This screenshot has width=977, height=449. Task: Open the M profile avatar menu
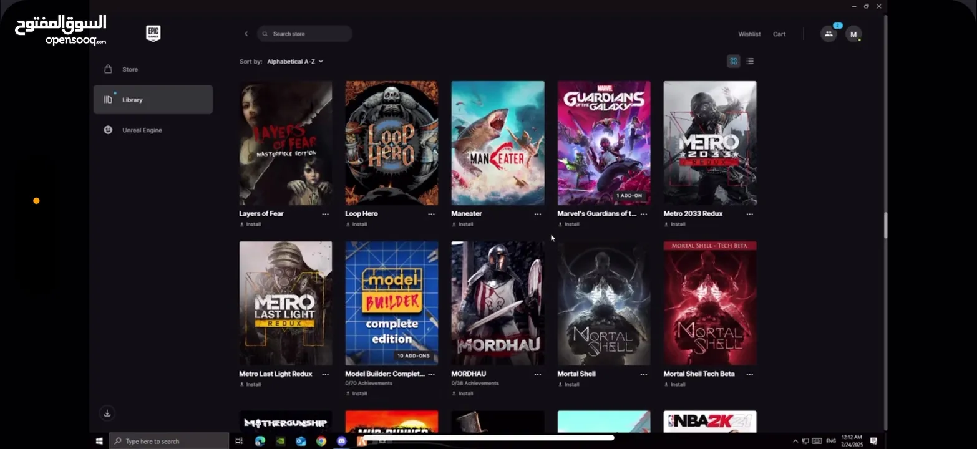(x=853, y=34)
